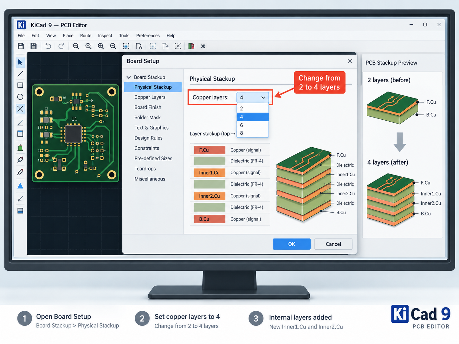Select Pre-defined Sizes in the tree

coord(153,158)
